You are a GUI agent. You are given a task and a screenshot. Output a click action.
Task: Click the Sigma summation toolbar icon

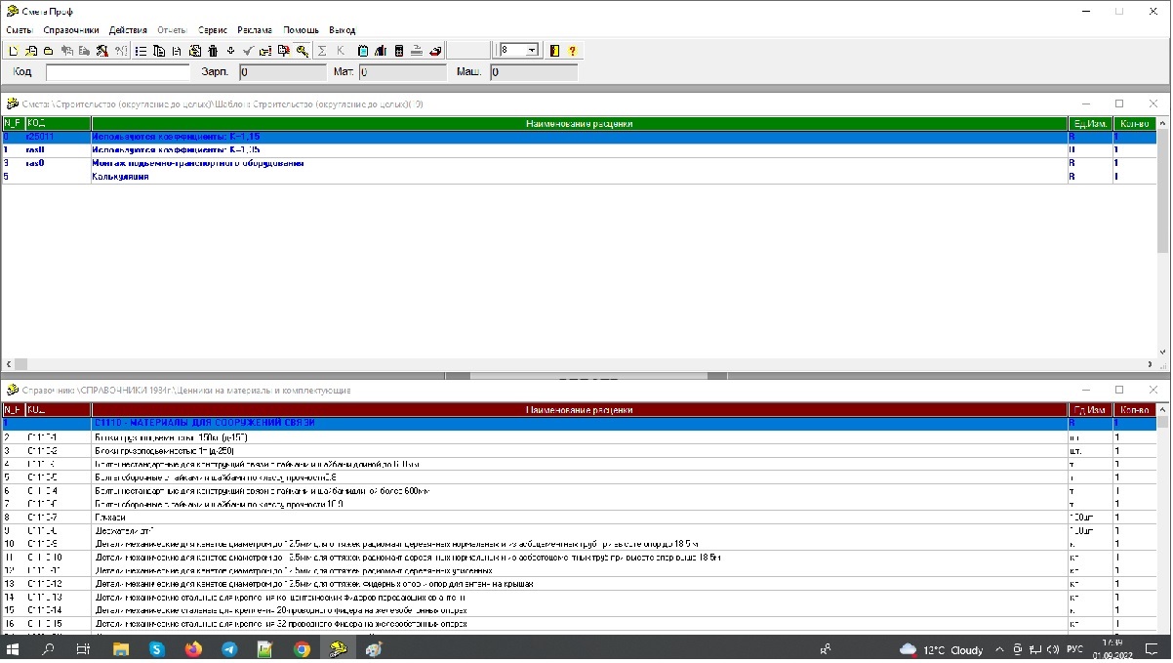(323, 51)
